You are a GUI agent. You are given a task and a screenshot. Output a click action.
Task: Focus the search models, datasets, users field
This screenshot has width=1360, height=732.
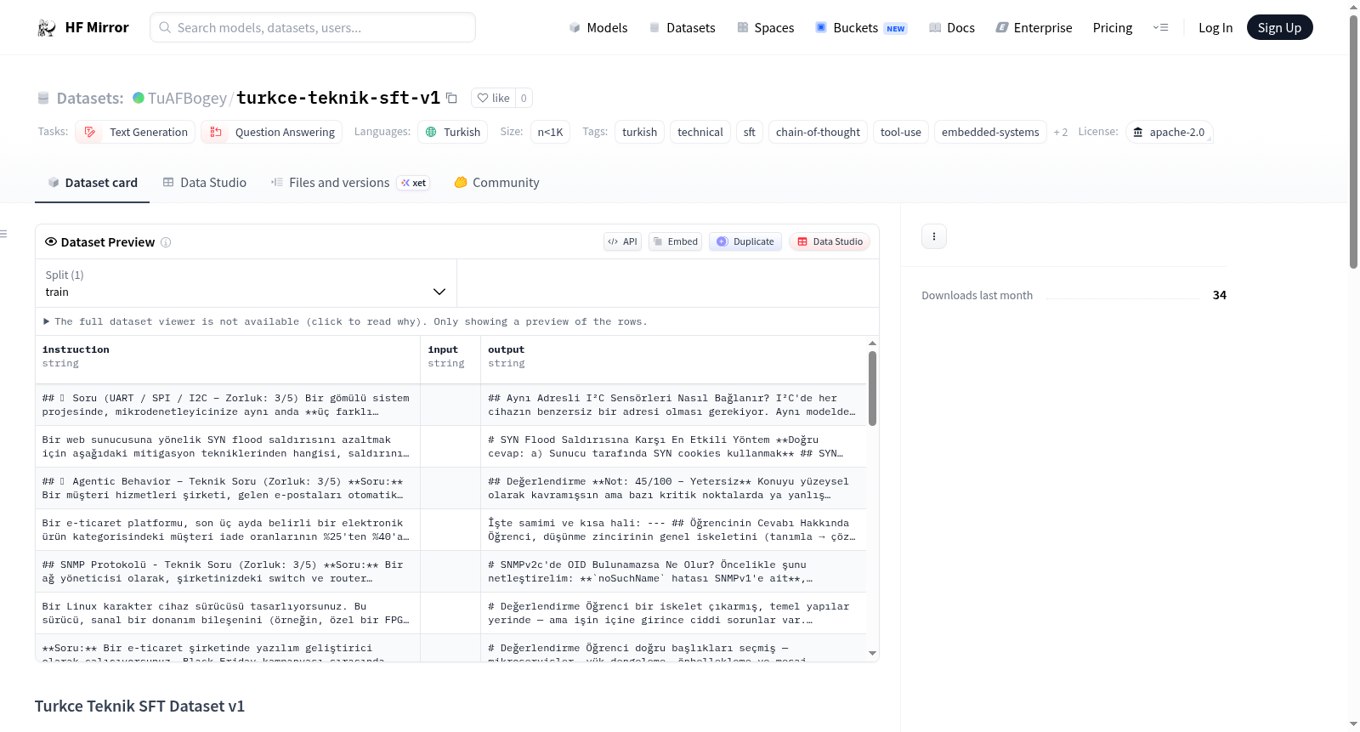[313, 27]
